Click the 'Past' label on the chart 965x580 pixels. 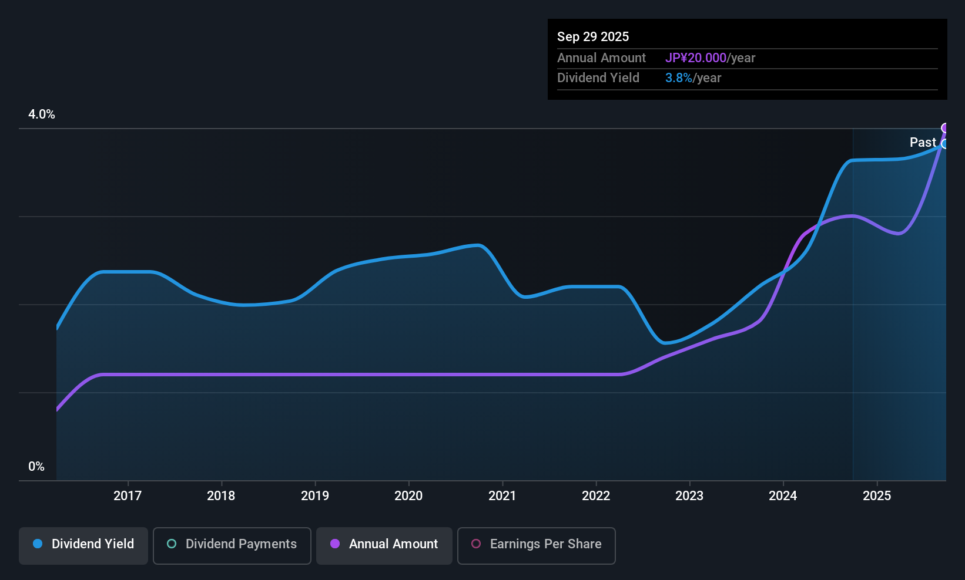pyautogui.click(x=922, y=143)
